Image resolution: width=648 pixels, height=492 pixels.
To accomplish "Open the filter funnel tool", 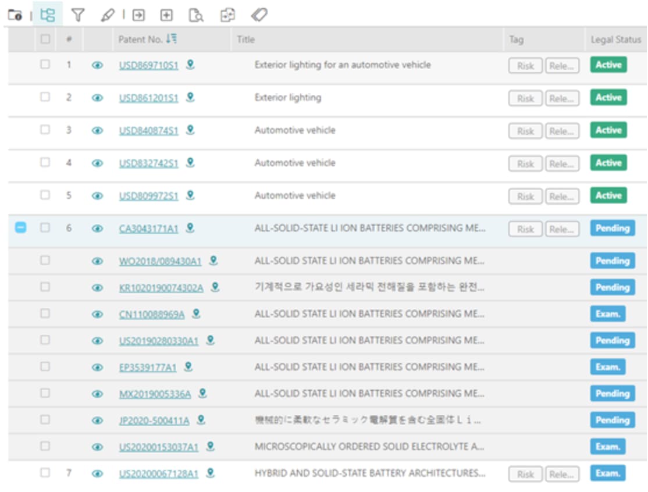I will pos(78,15).
